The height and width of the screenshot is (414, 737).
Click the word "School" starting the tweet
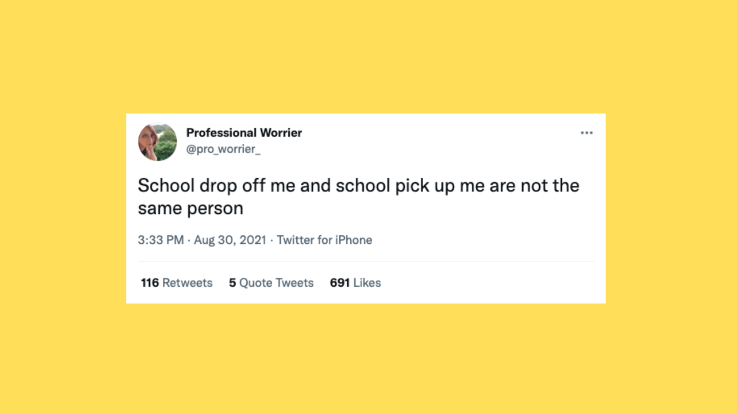pyautogui.click(x=166, y=186)
